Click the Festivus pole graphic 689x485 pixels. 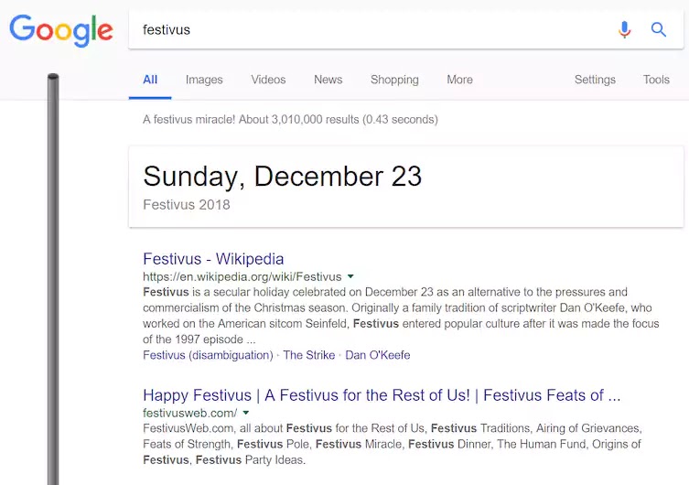point(53,279)
